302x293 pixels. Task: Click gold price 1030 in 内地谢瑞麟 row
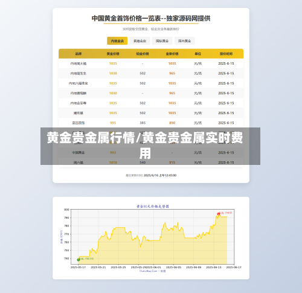coord(113,93)
